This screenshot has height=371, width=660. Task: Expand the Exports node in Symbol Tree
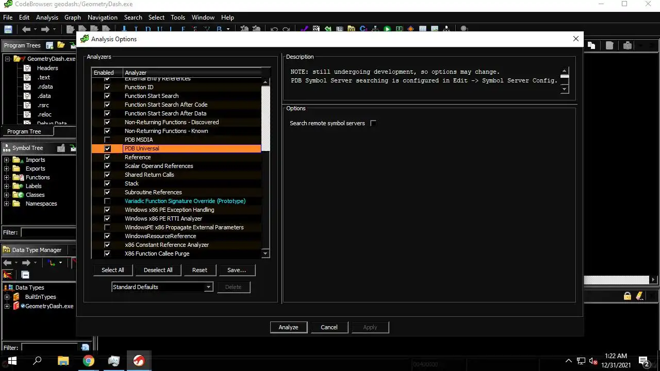pyautogui.click(x=7, y=168)
